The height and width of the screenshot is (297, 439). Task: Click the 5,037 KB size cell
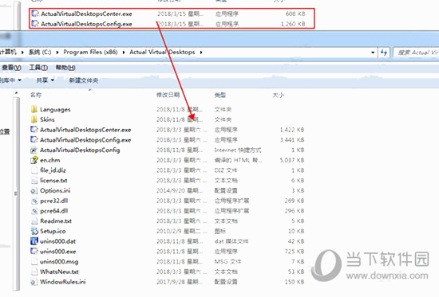(292, 160)
